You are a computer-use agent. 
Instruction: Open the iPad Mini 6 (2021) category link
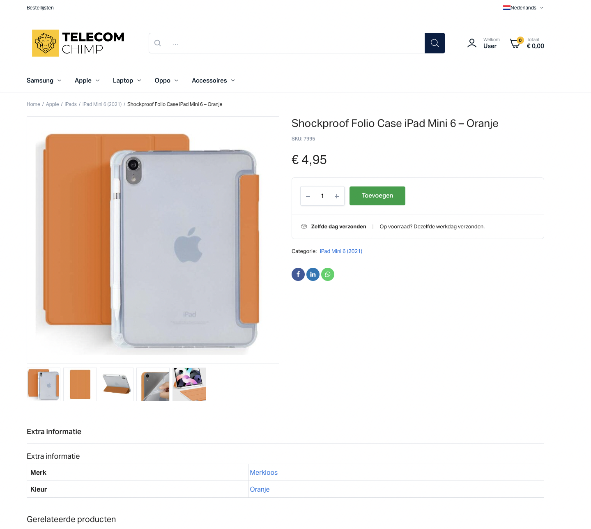coord(341,251)
